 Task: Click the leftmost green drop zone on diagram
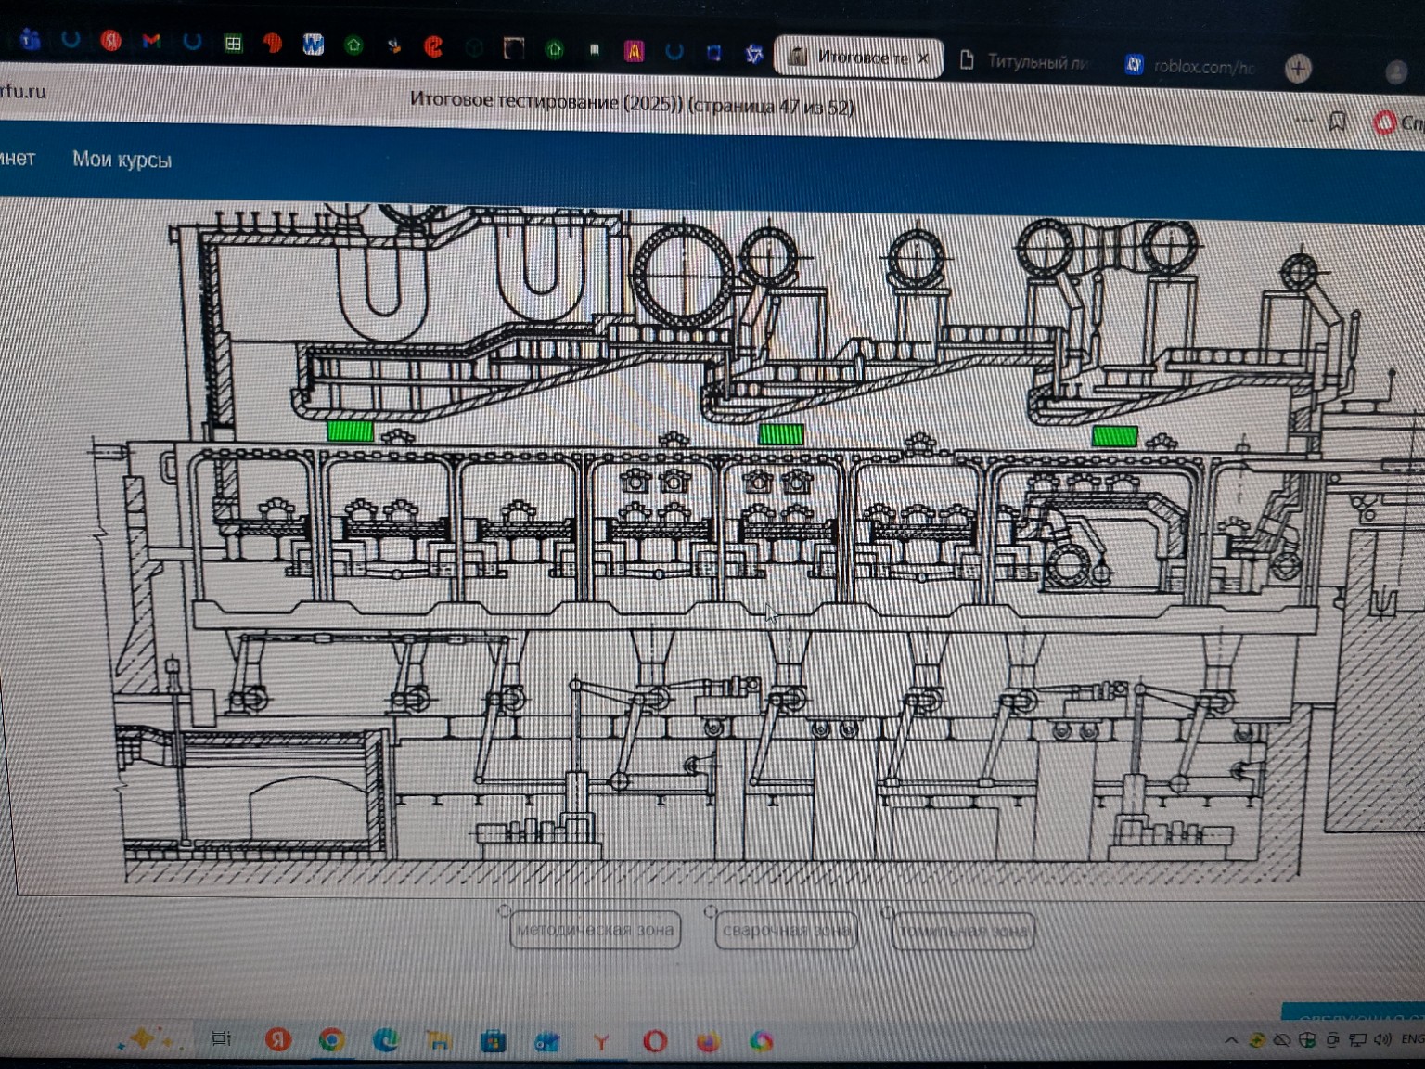click(x=350, y=431)
